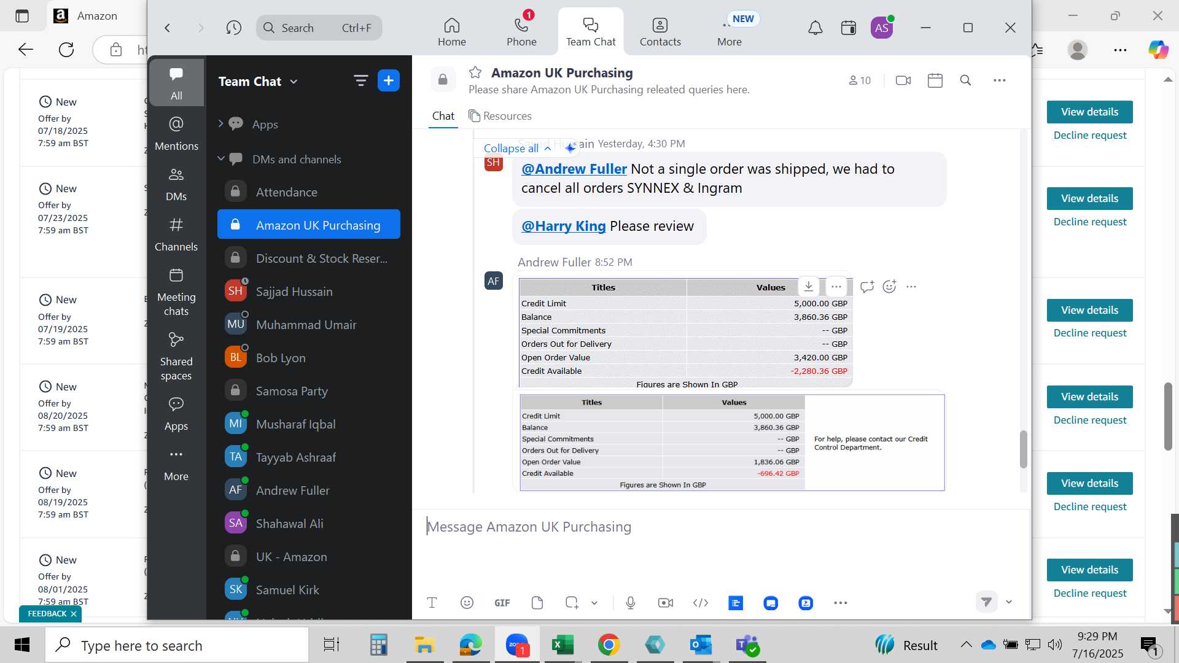
Task: Open More options in left sidebar
Action: (x=176, y=465)
